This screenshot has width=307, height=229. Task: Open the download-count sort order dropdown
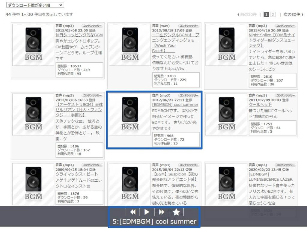[35, 5]
